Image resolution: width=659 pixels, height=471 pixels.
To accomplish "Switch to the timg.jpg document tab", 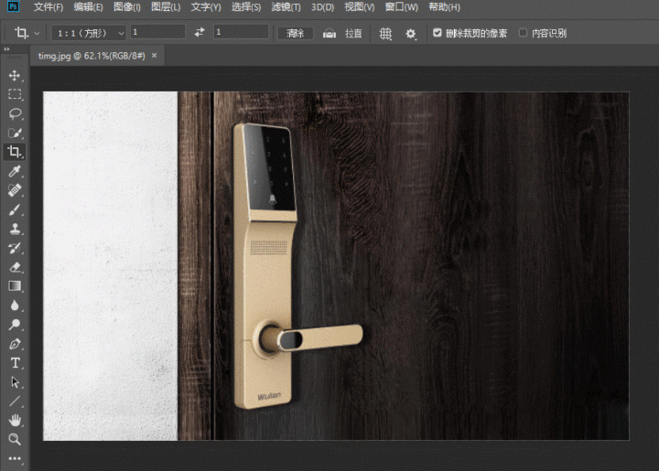I will pos(92,56).
